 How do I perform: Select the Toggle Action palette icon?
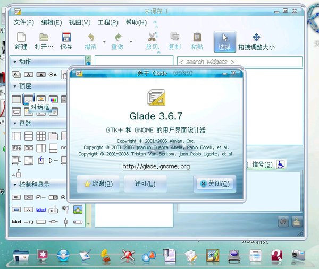click(41, 74)
